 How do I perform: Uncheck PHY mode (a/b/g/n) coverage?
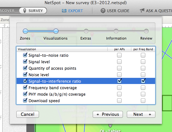point(25,94)
